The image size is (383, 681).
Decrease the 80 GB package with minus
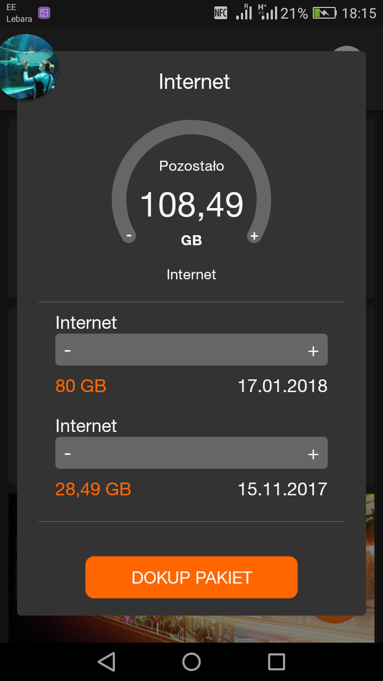(x=67, y=350)
